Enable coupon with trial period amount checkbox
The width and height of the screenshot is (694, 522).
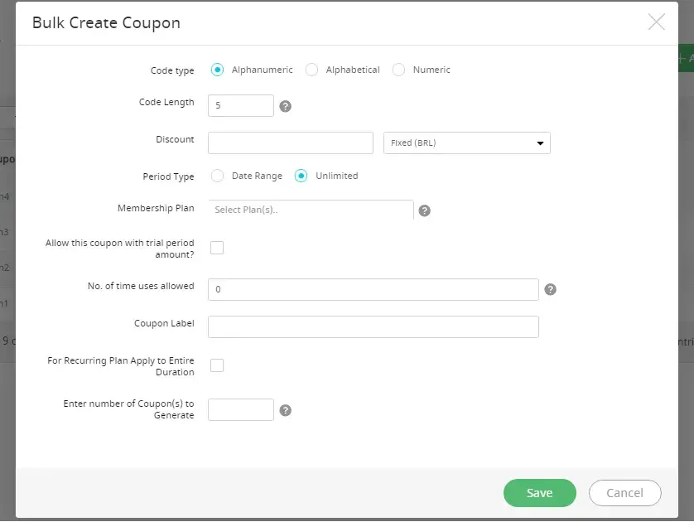(x=217, y=248)
